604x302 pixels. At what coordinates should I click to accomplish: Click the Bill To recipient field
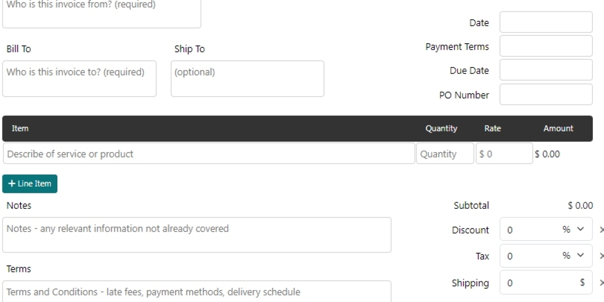tap(79, 79)
